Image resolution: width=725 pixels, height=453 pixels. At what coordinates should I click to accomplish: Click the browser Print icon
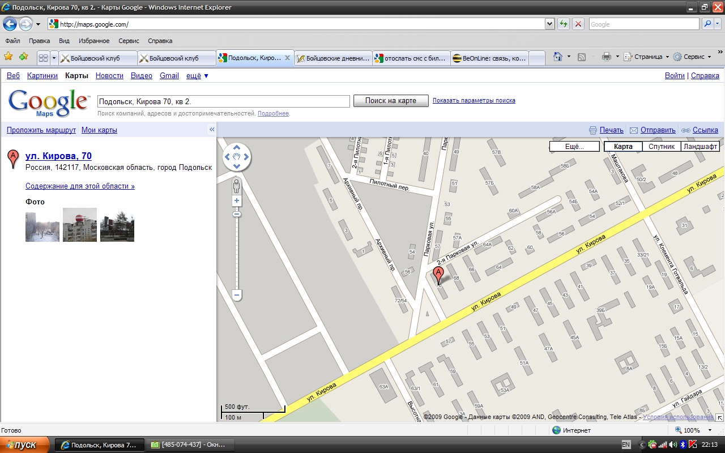607,57
